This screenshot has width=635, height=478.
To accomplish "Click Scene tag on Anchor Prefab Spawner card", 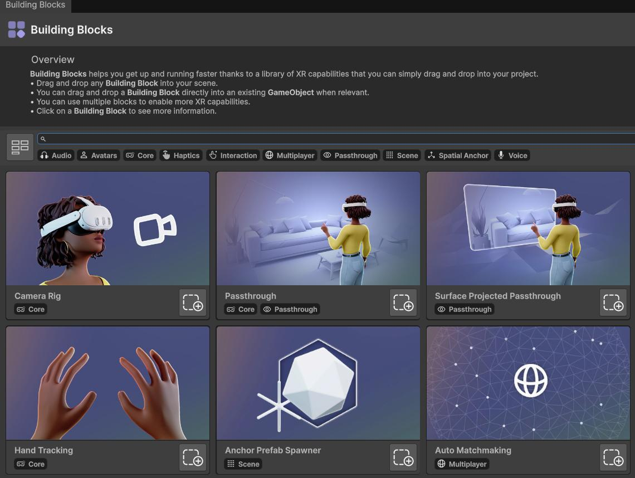I will (x=243, y=464).
